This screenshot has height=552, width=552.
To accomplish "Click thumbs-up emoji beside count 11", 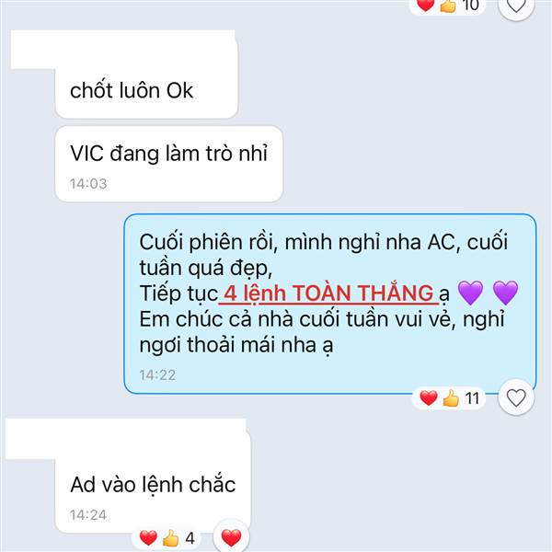I will tap(451, 399).
